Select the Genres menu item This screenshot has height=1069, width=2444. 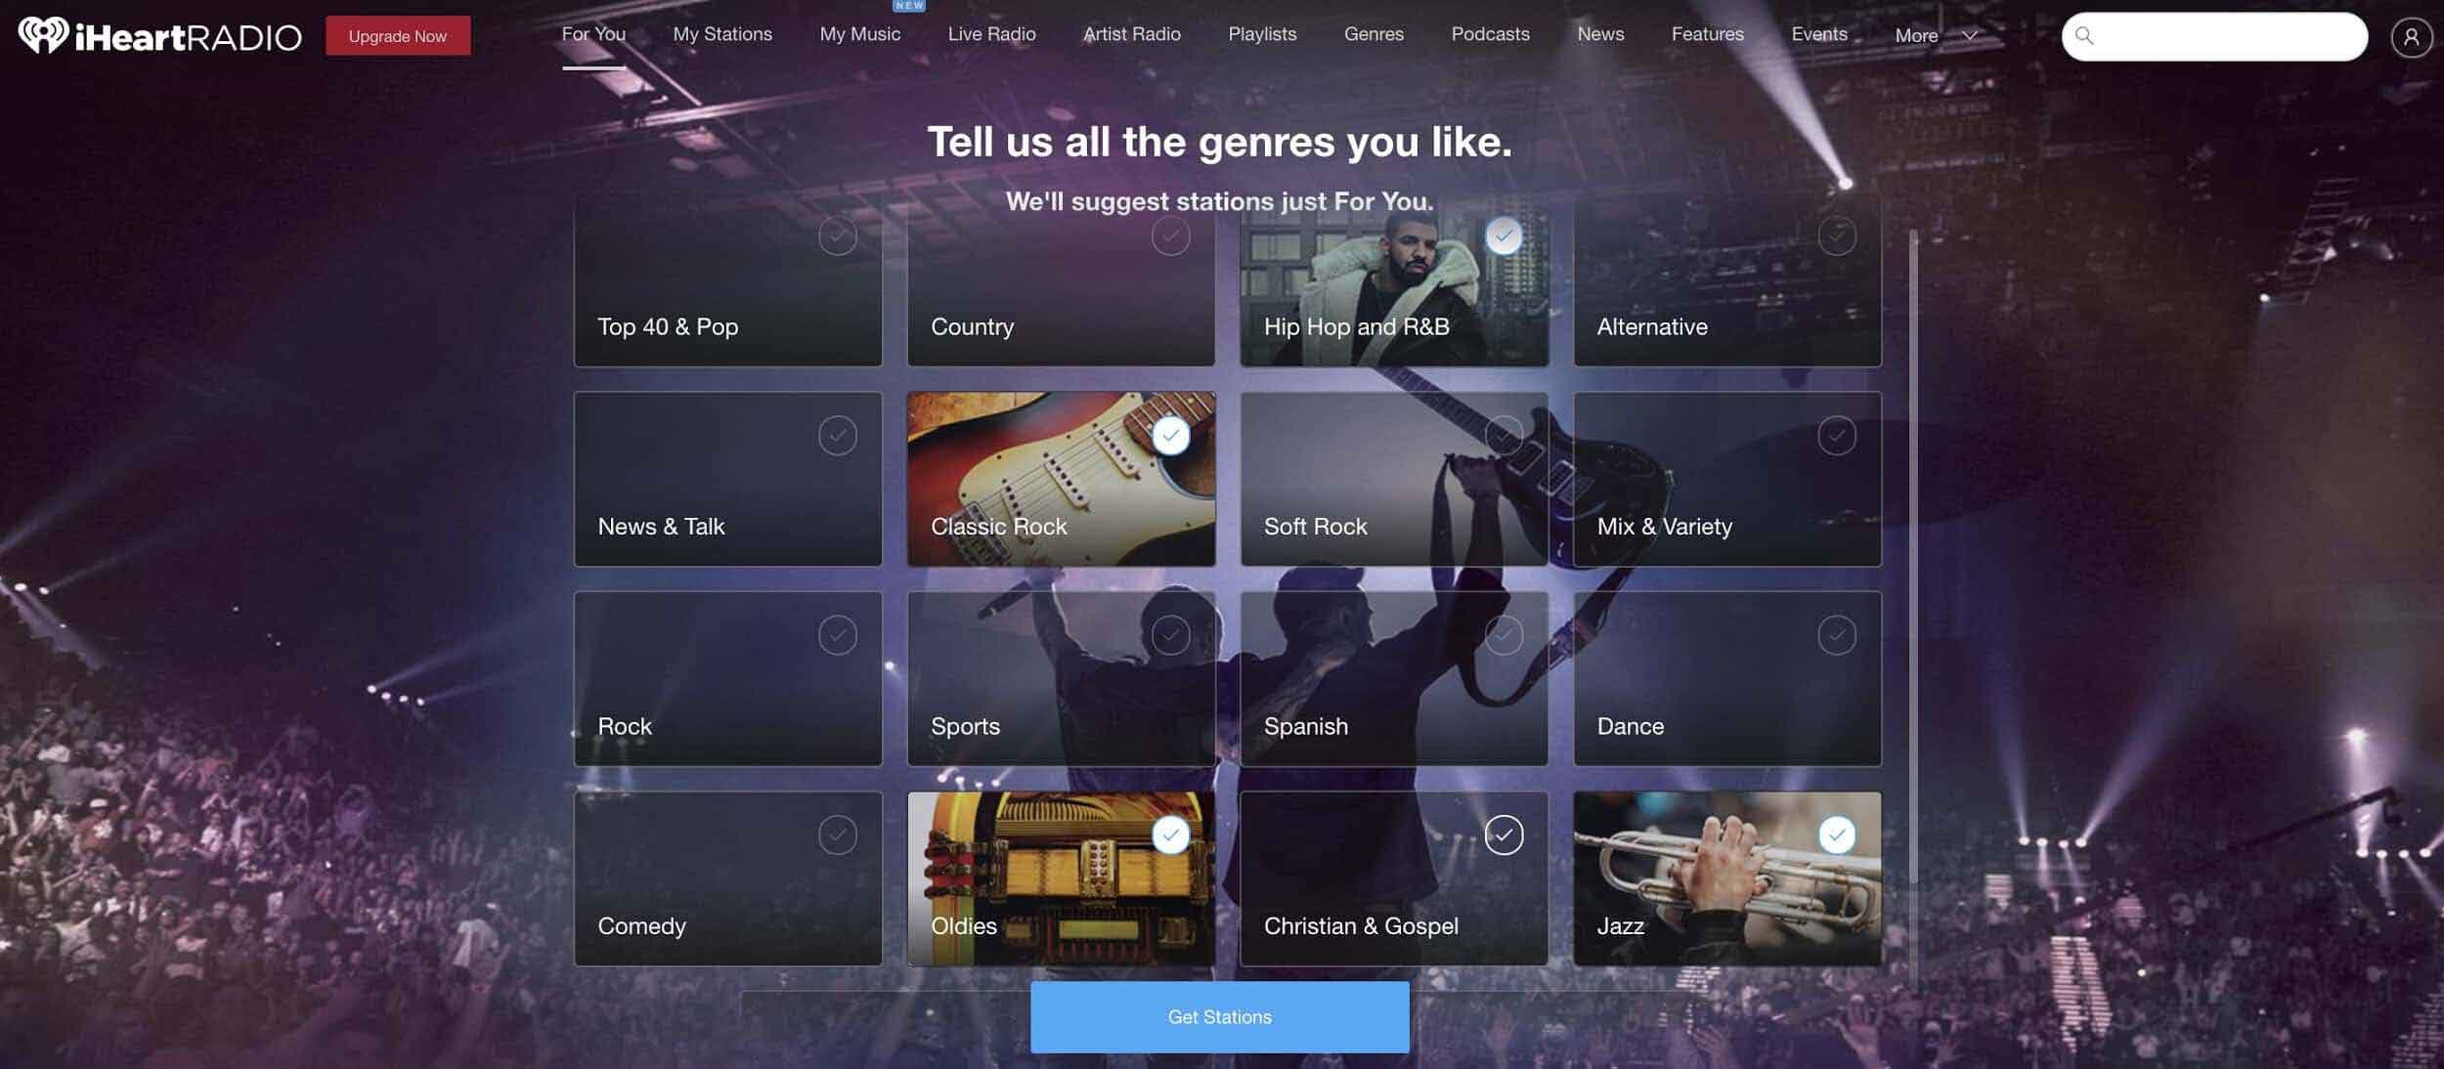click(x=1374, y=32)
